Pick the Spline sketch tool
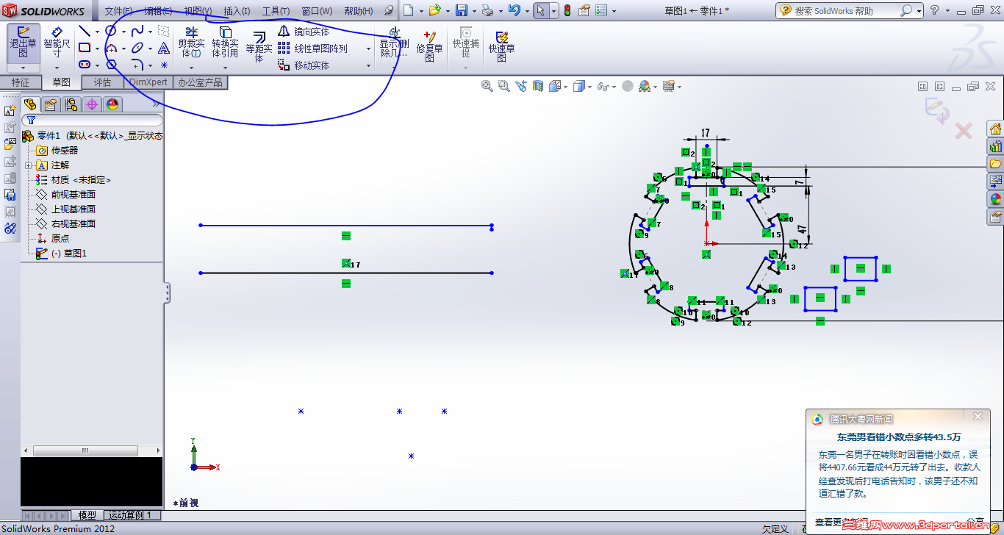 pyautogui.click(x=137, y=31)
